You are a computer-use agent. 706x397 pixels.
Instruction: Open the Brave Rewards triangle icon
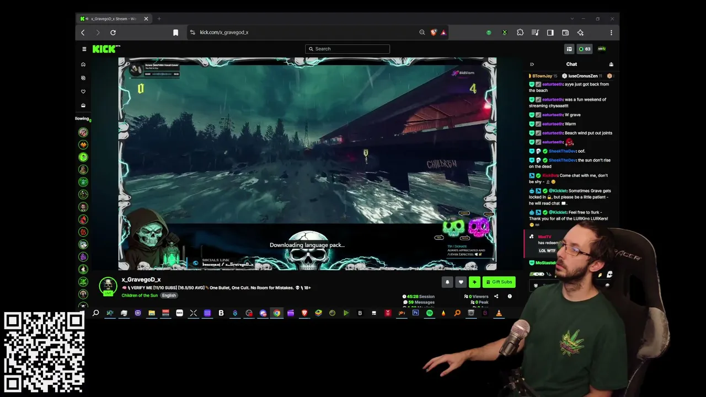pyautogui.click(x=443, y=33)
